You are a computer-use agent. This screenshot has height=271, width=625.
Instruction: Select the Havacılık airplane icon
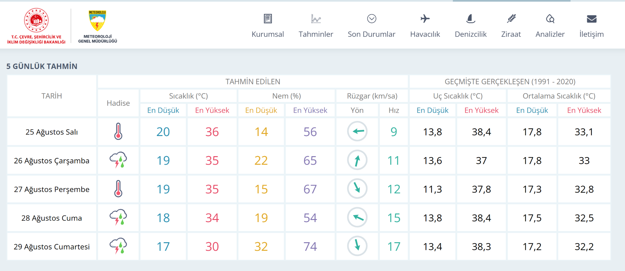point(425,18)
